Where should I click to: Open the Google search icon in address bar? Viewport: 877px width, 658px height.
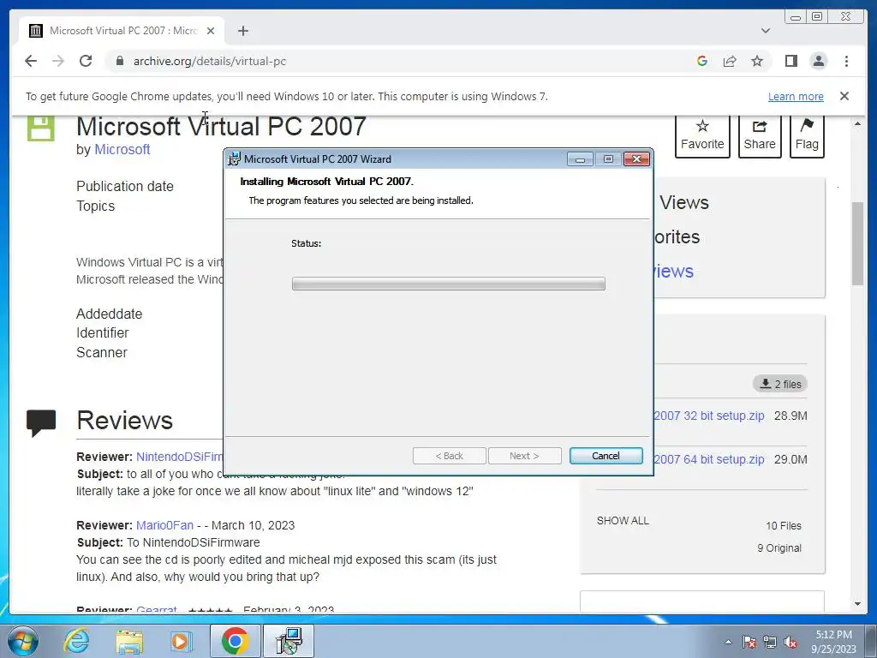coord(702,61)
